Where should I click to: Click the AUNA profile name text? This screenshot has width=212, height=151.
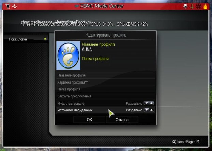pyautogui.click(x=87, y=50)
